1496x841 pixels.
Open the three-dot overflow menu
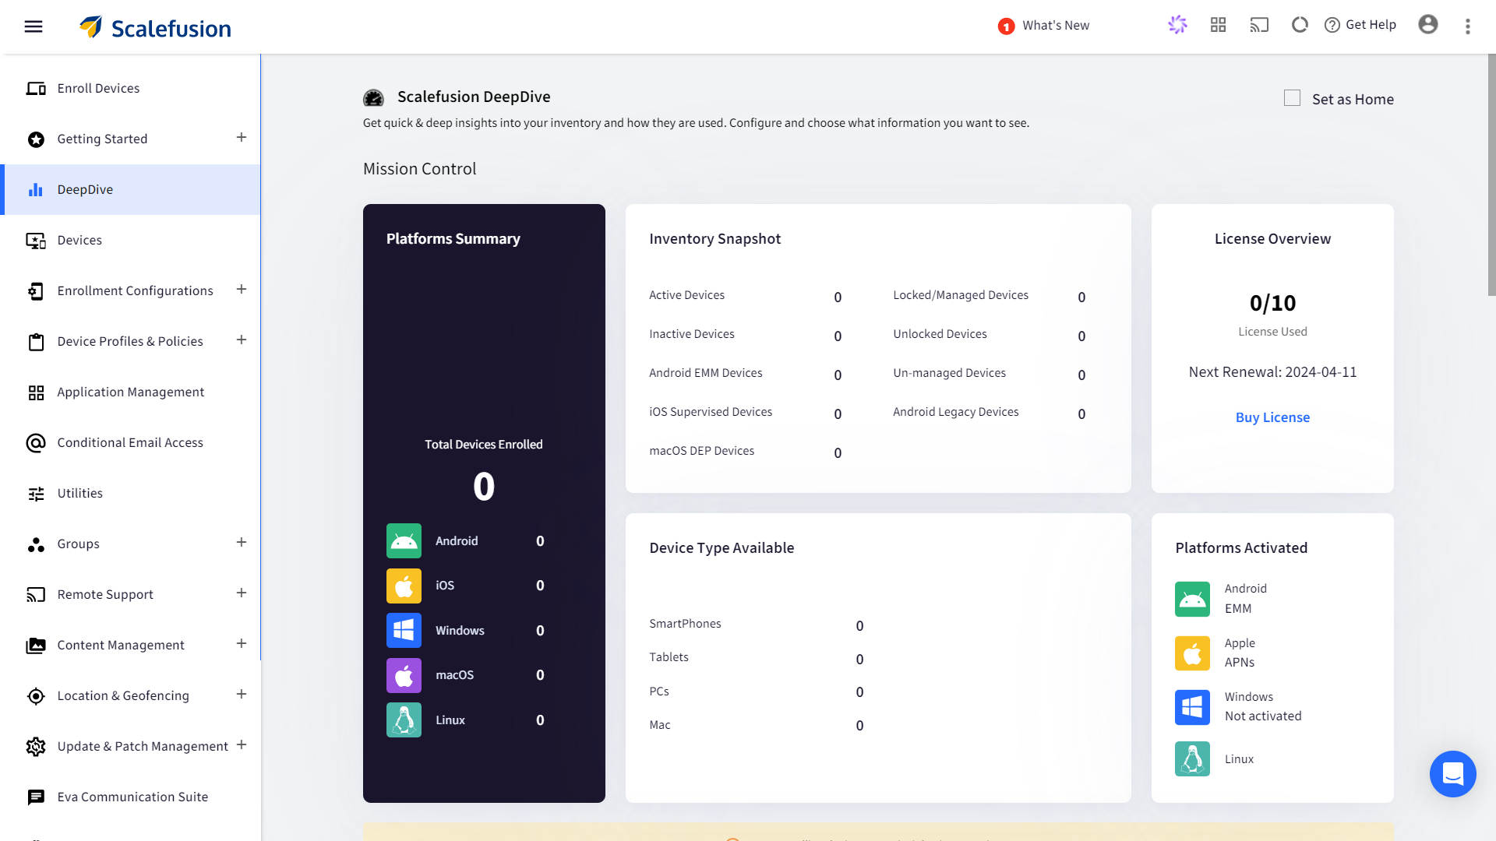[x=1467, y=26]
